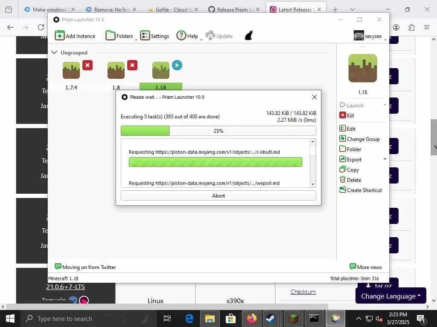Switch to Release Prism browser tab
This screenshot has height=327, width=437.
[234, 9]
